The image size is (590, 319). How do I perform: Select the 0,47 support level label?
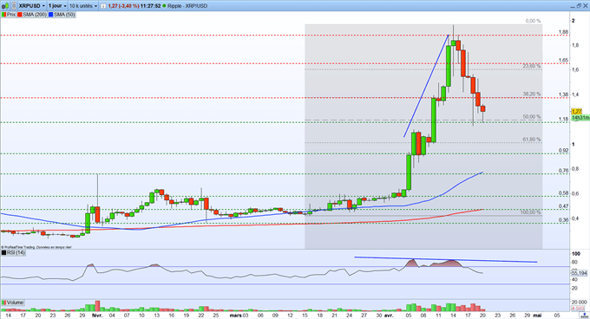click(563, 206)
